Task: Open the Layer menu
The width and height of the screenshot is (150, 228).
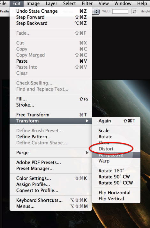Action: point(51,3)
